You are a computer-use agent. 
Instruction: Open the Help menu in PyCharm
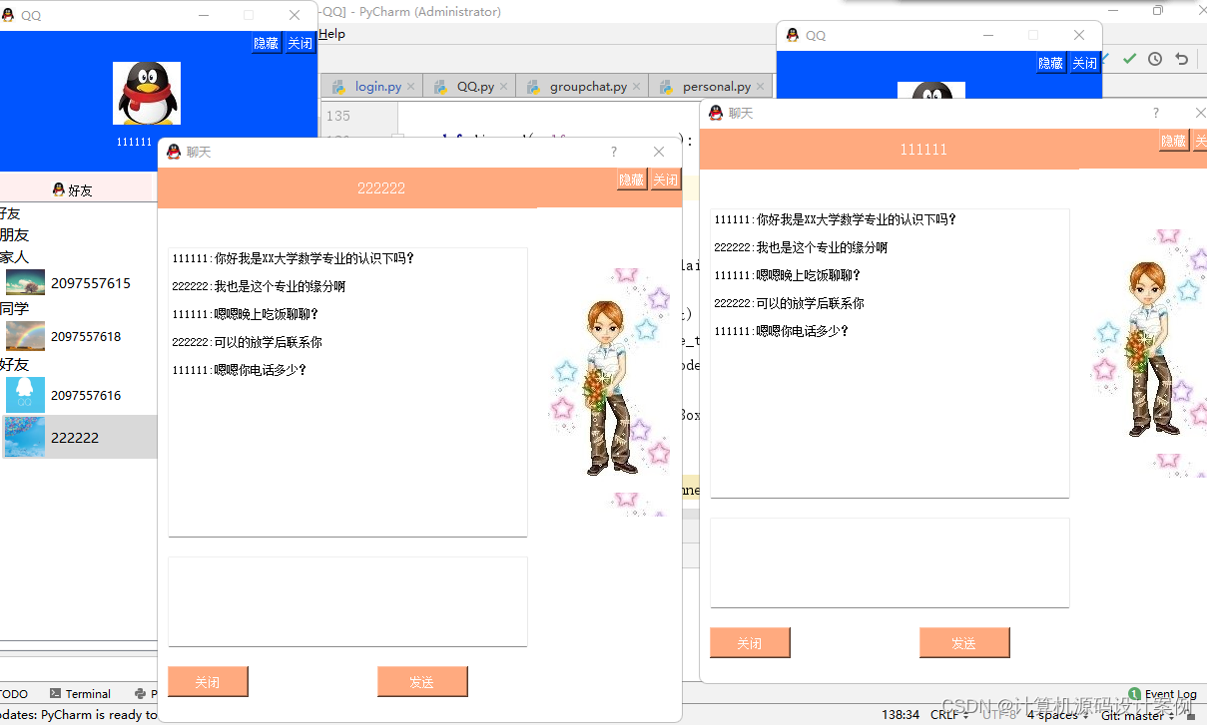point(331,34)
